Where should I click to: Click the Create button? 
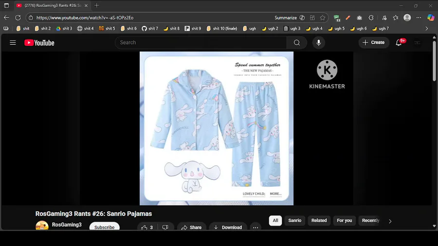[373, 42]
